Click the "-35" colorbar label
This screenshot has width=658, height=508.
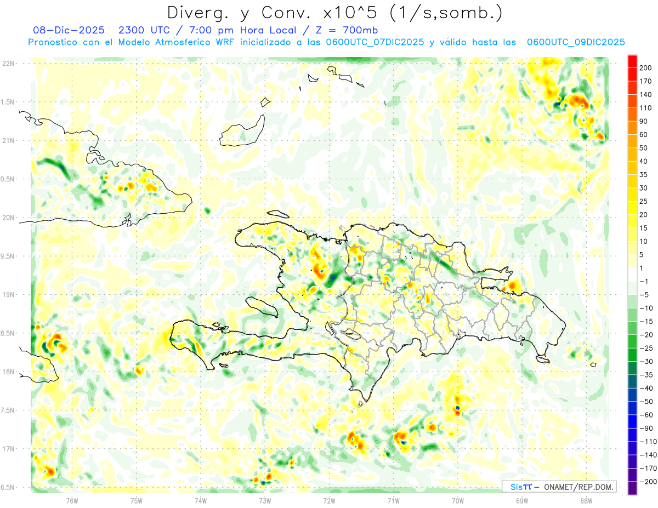[648, 375]
